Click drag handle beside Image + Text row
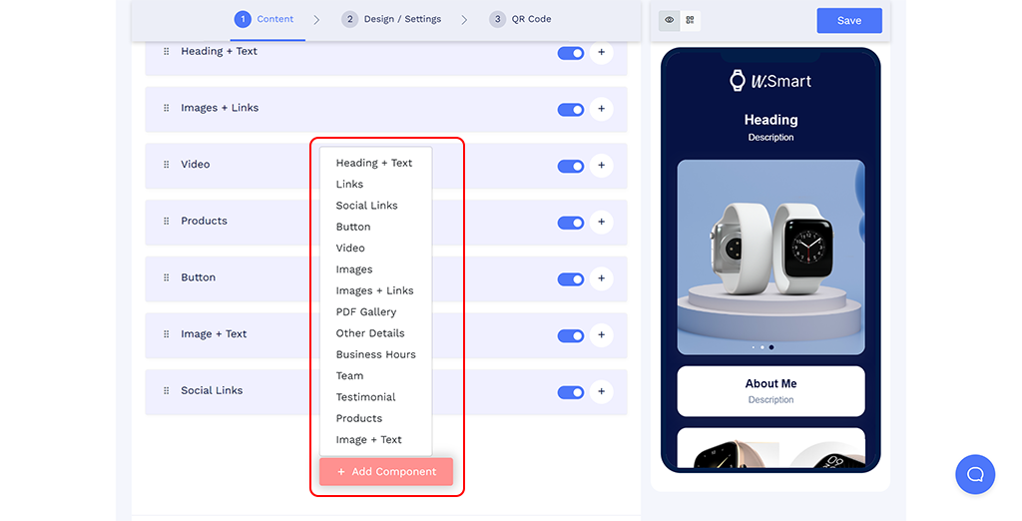This screenshot has height=521, width=1022. click(x=167, y=334)
